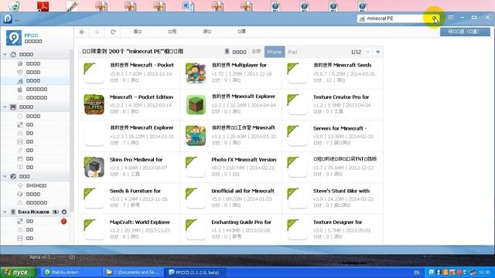
Task: Click the EN language indicator
Action: (x=417, y=273)
